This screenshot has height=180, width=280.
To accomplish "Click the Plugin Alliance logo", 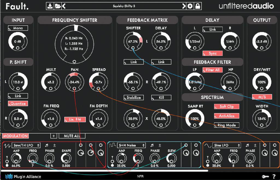I will pyautogui.click(x=23, y=177).
